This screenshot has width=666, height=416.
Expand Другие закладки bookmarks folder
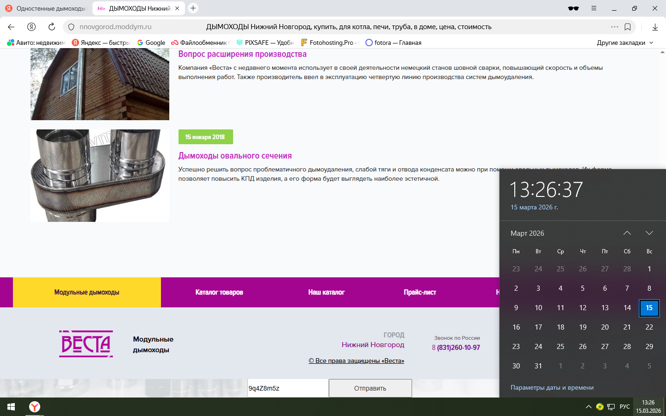click(x=625, y=43)
